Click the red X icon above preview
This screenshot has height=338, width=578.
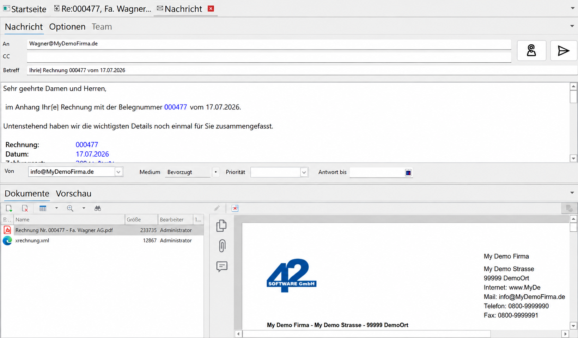pos(235,208)
